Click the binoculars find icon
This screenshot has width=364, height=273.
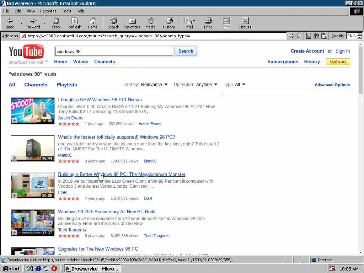click(x=316, y=36)
